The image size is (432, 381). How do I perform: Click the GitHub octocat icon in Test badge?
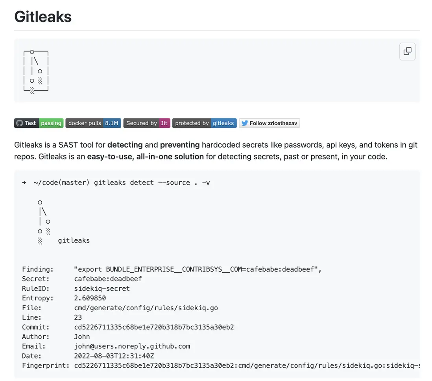point(19,123)
